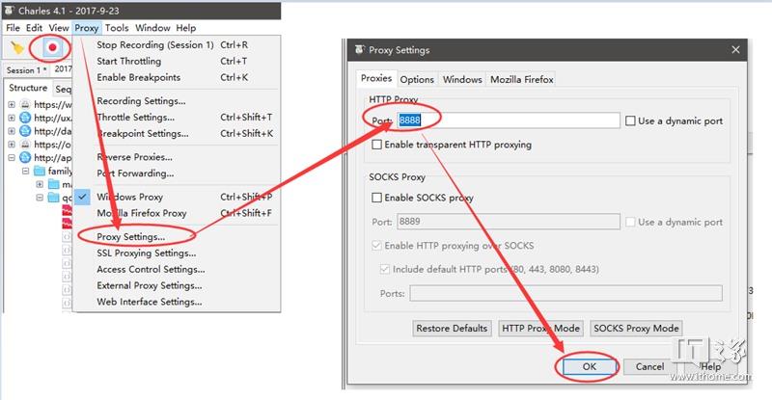772x400 pixels.
Task: Select Enable Breakpoints menu item
Action: pos(138,77)
